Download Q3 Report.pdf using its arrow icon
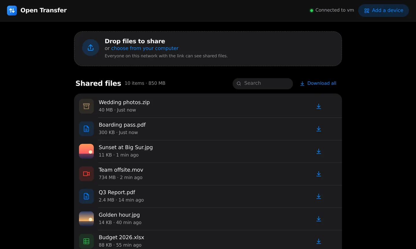Image resolution: width=416 pixels, height=249 pixels. (319, 196)
